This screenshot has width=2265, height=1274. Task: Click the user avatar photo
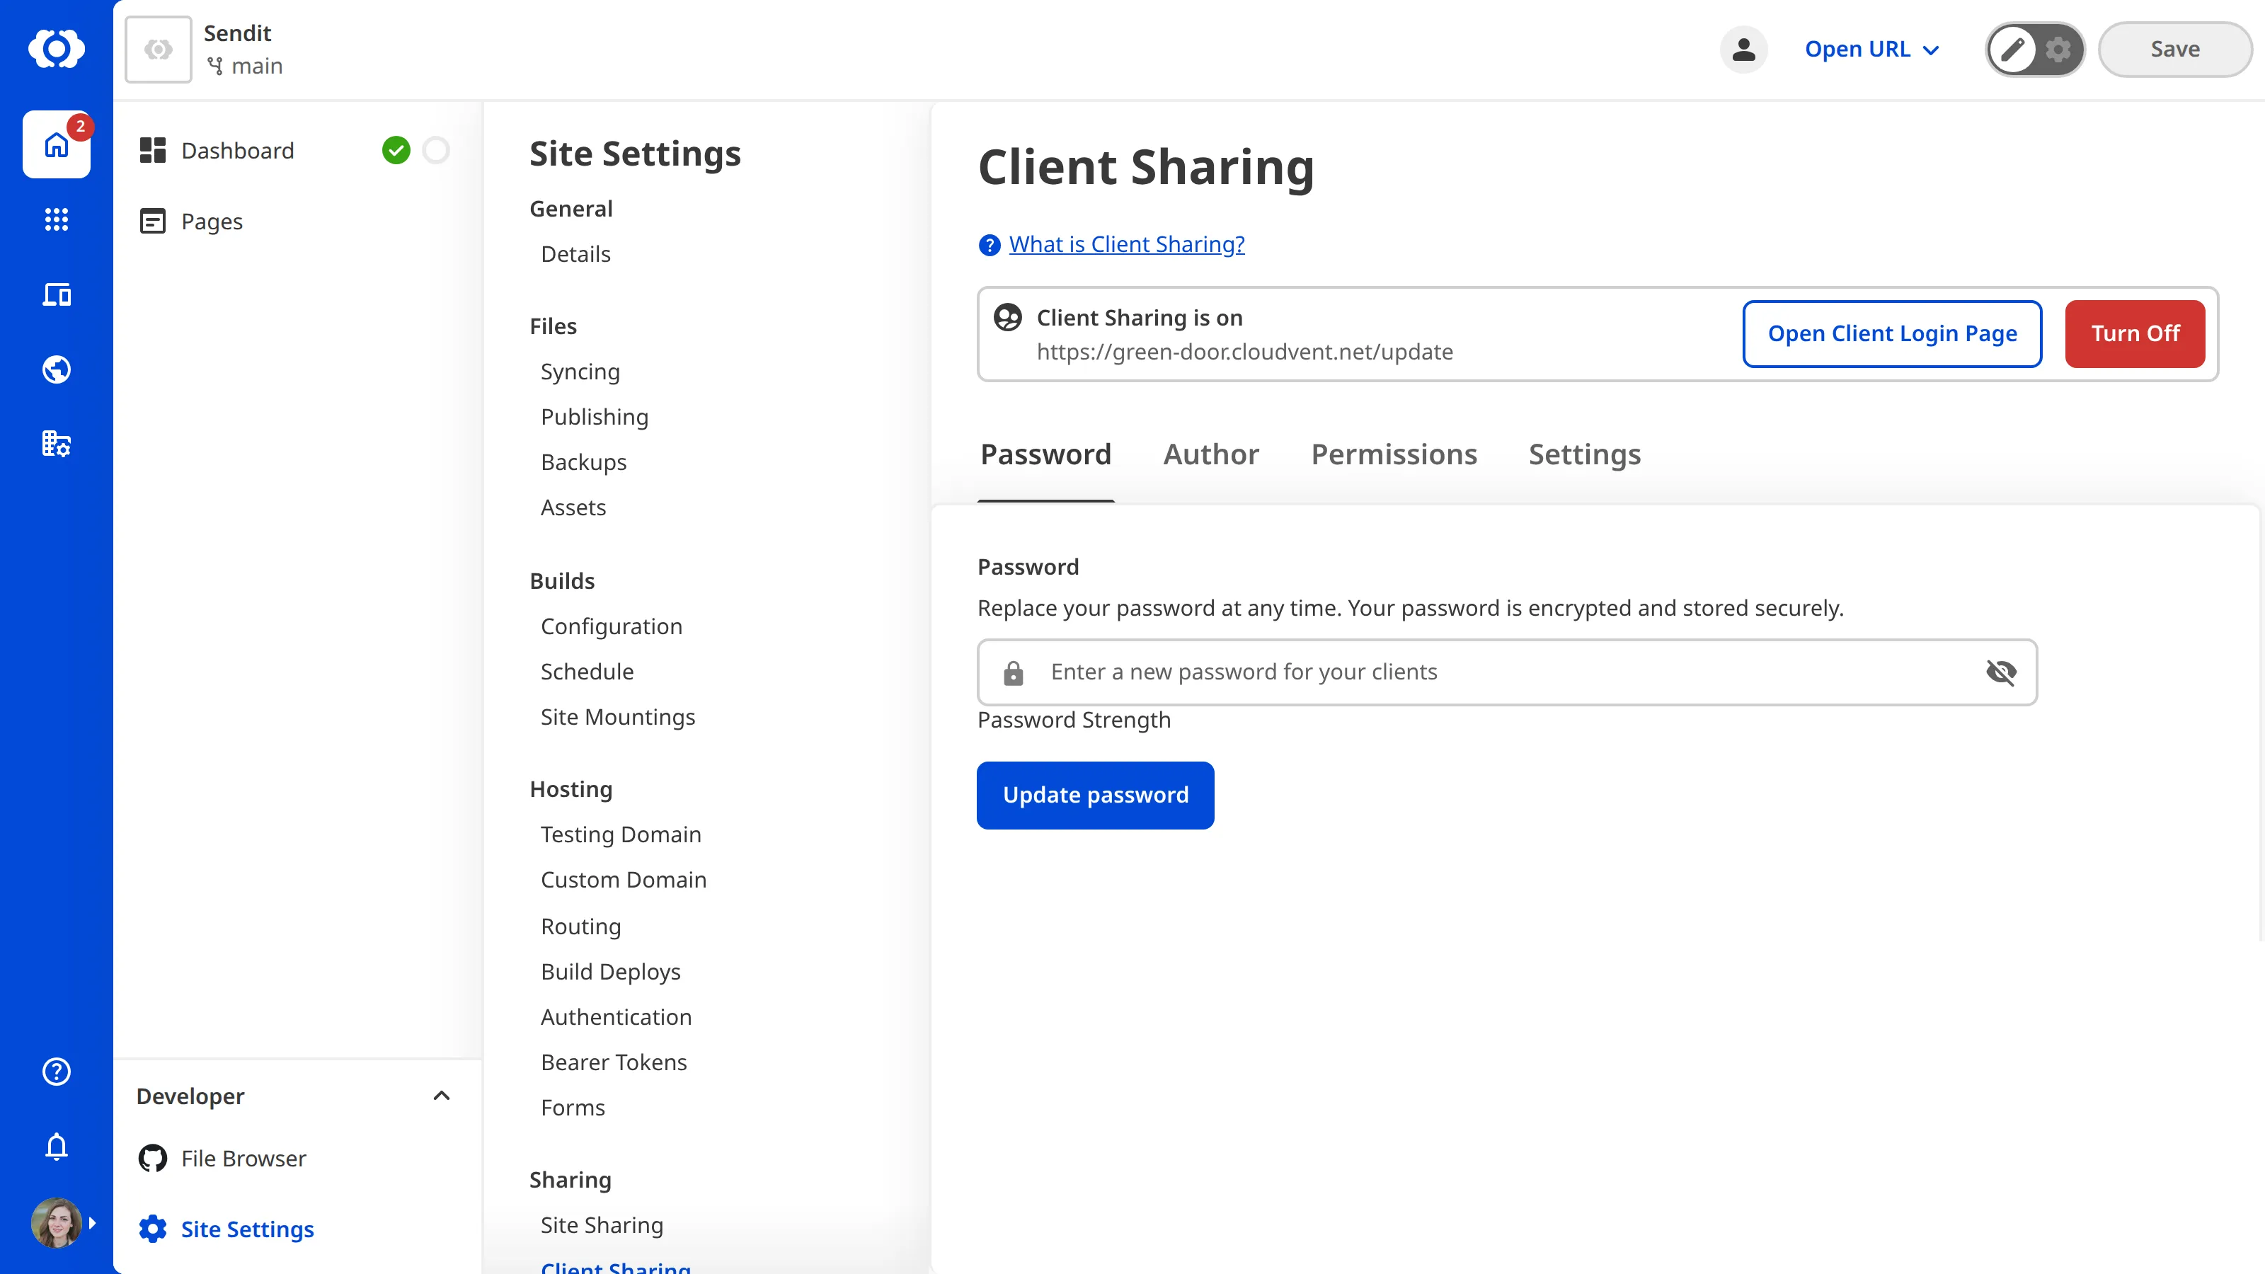[x=55, y=1222]
